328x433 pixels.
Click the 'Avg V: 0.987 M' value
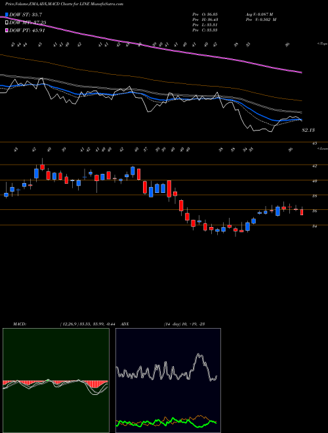pyautogui.click(x=259, y=14)
